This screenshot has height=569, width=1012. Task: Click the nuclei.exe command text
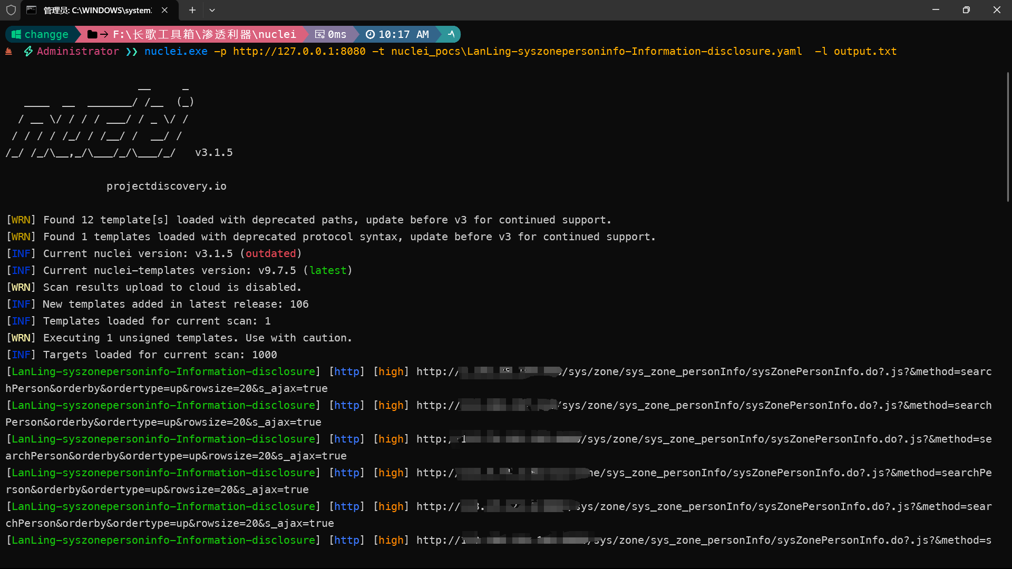(x=176, y=51)
